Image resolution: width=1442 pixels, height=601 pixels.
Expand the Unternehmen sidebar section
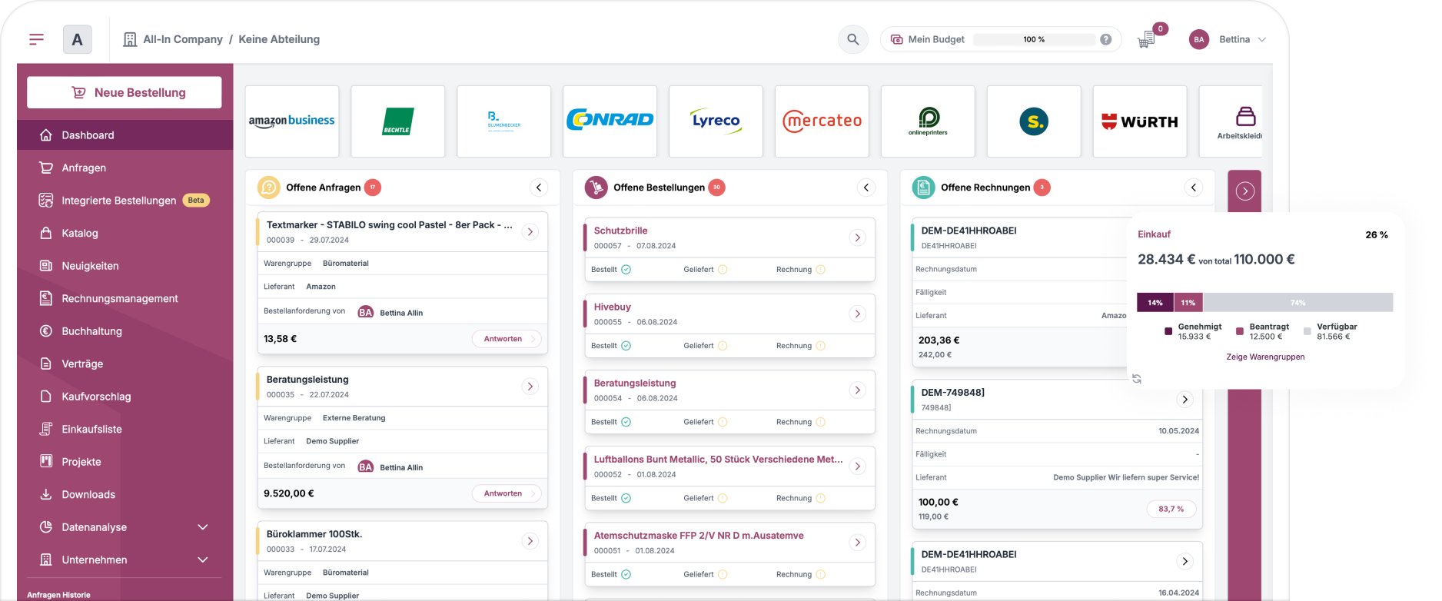pyautogui.click(x=203, y=559)
